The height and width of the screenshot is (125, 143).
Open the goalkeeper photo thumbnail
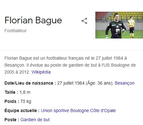(119, 25)
